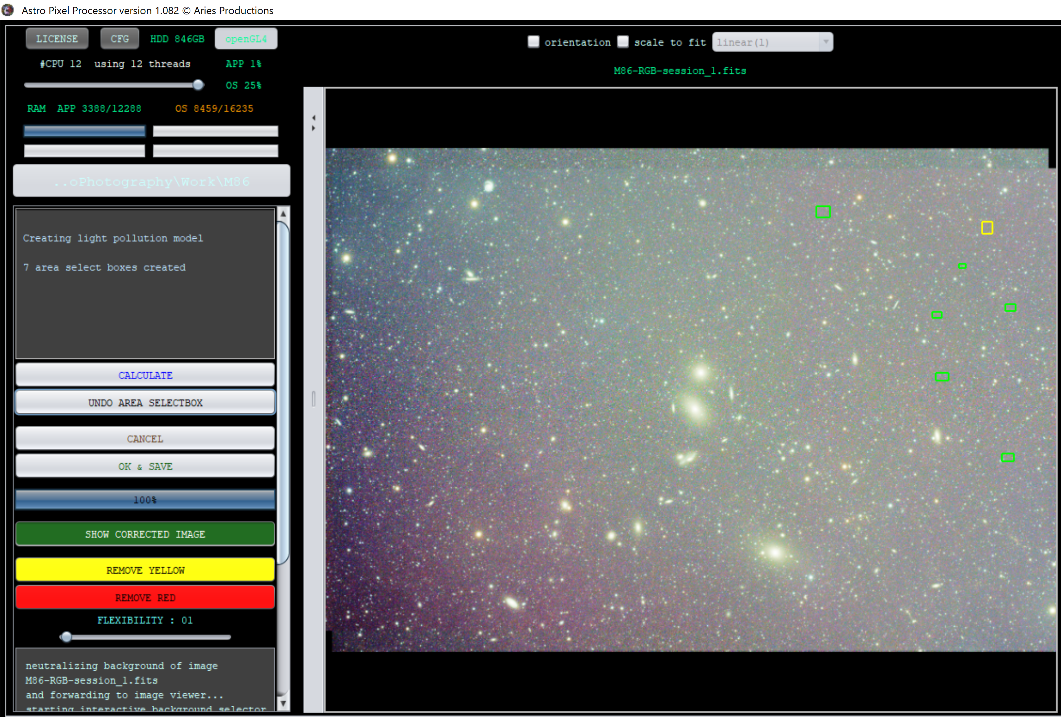Click SHOW CORRECTED IMAGE button
This screenshot has width=1061, height=717.
(x=145, y=534)
